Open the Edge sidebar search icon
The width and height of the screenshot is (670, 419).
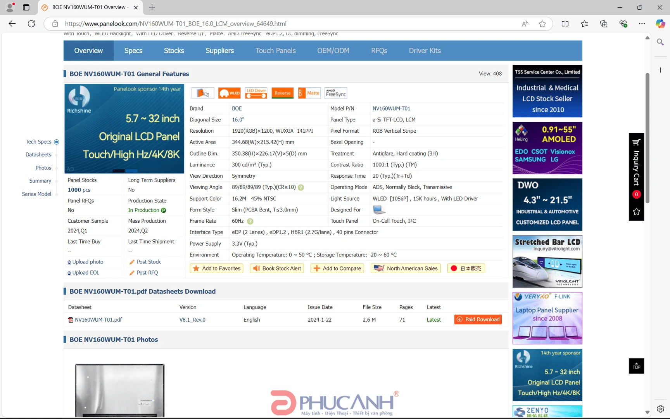(660, 42)
